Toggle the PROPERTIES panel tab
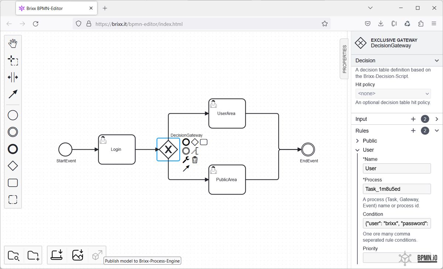 pos(344,59)
